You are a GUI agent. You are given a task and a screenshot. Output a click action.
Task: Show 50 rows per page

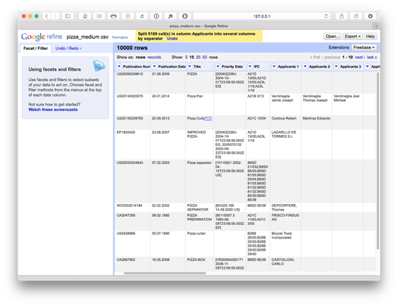tap(205, 57)
